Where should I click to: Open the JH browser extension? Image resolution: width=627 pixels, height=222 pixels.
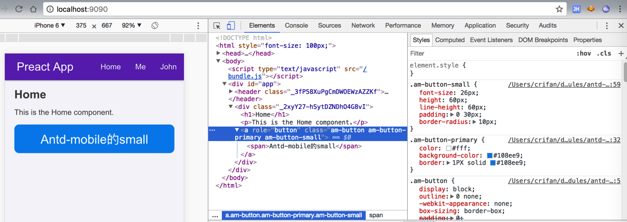[576, 9]
